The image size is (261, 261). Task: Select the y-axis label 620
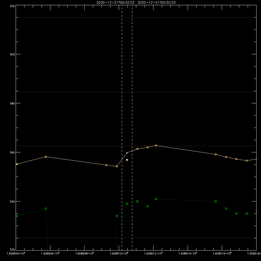point(13,6)
